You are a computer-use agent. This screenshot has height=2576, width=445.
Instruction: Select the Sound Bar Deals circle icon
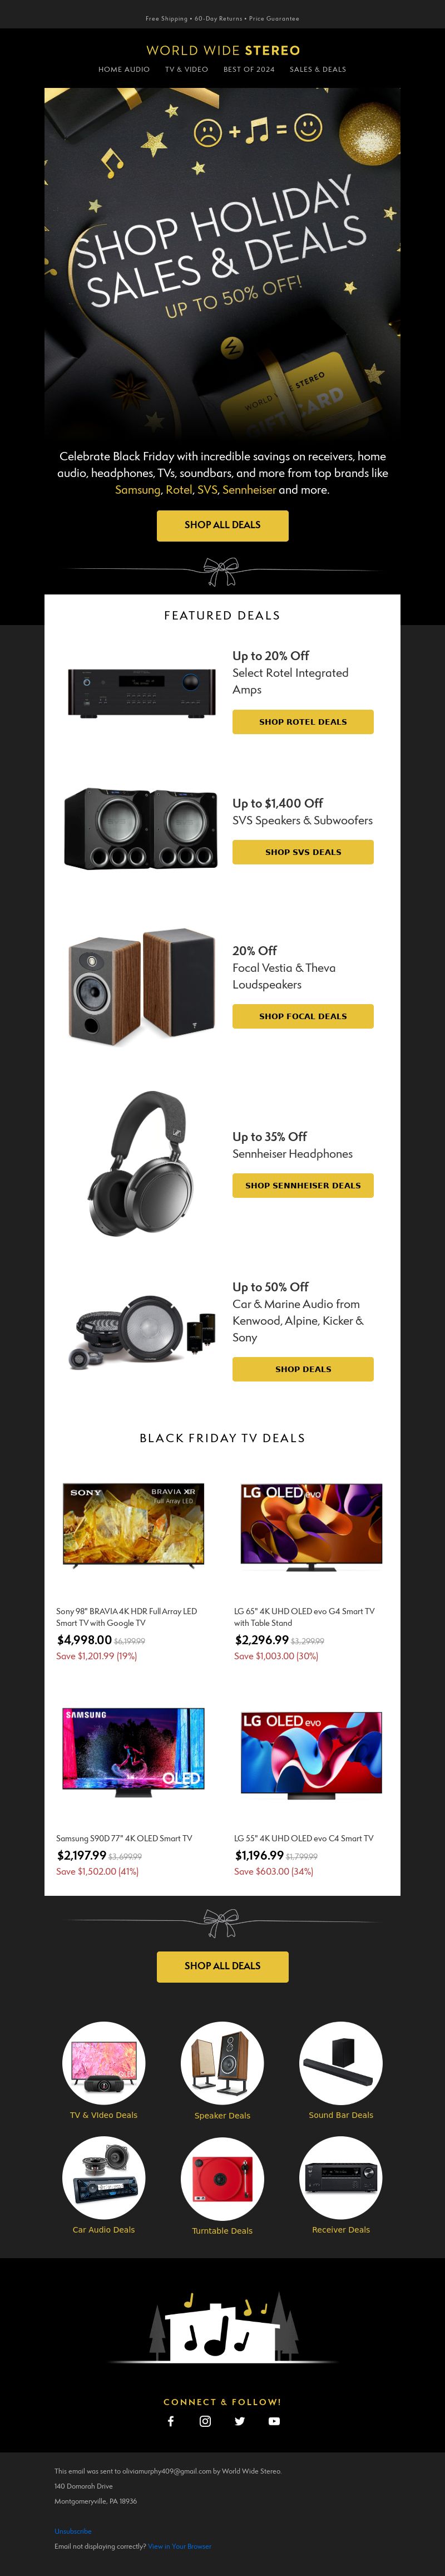(341, 2063)
